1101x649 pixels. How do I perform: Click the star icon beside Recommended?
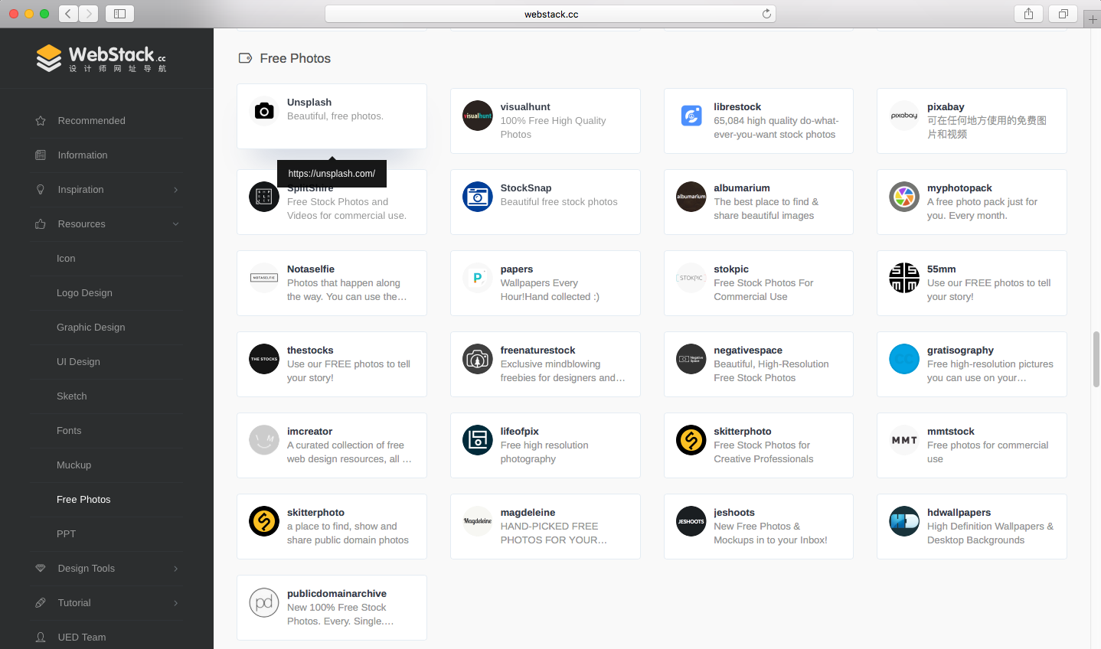[40, 120]
